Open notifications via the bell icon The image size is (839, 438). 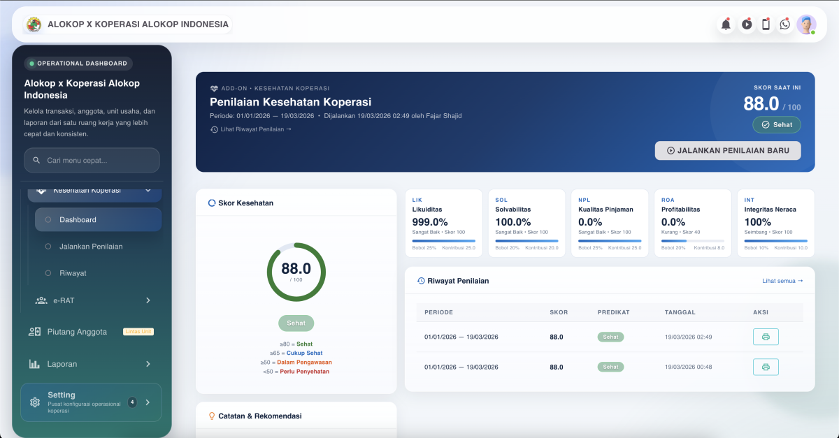click(726, 24)
